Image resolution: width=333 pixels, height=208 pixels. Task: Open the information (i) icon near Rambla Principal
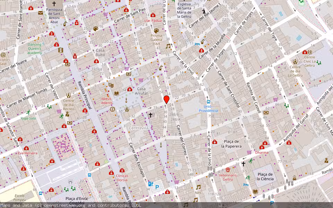click(112, 109)
